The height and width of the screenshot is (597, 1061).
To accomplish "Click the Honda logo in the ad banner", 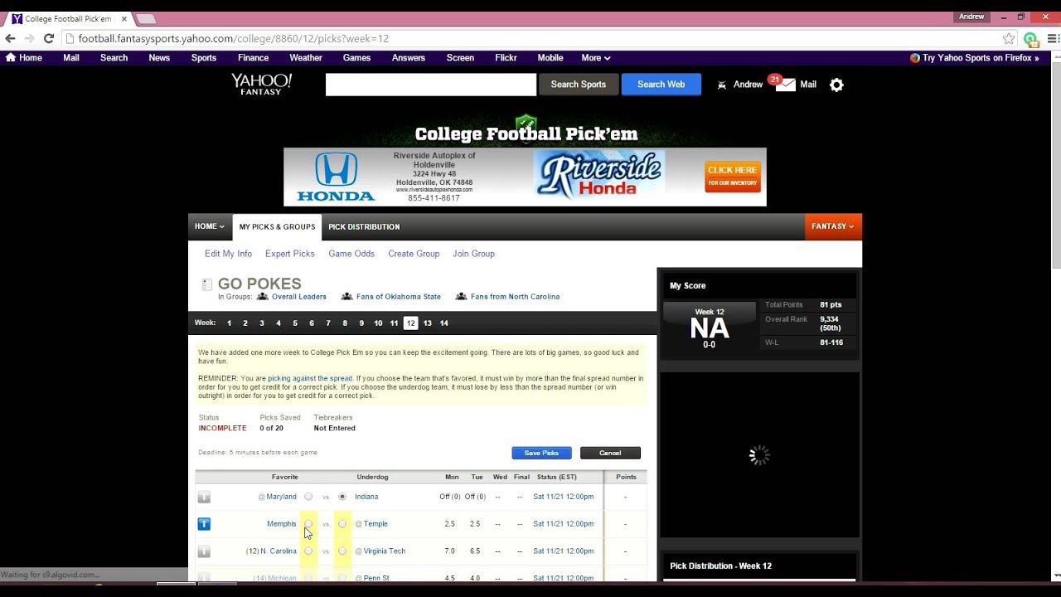I will 336,177.
